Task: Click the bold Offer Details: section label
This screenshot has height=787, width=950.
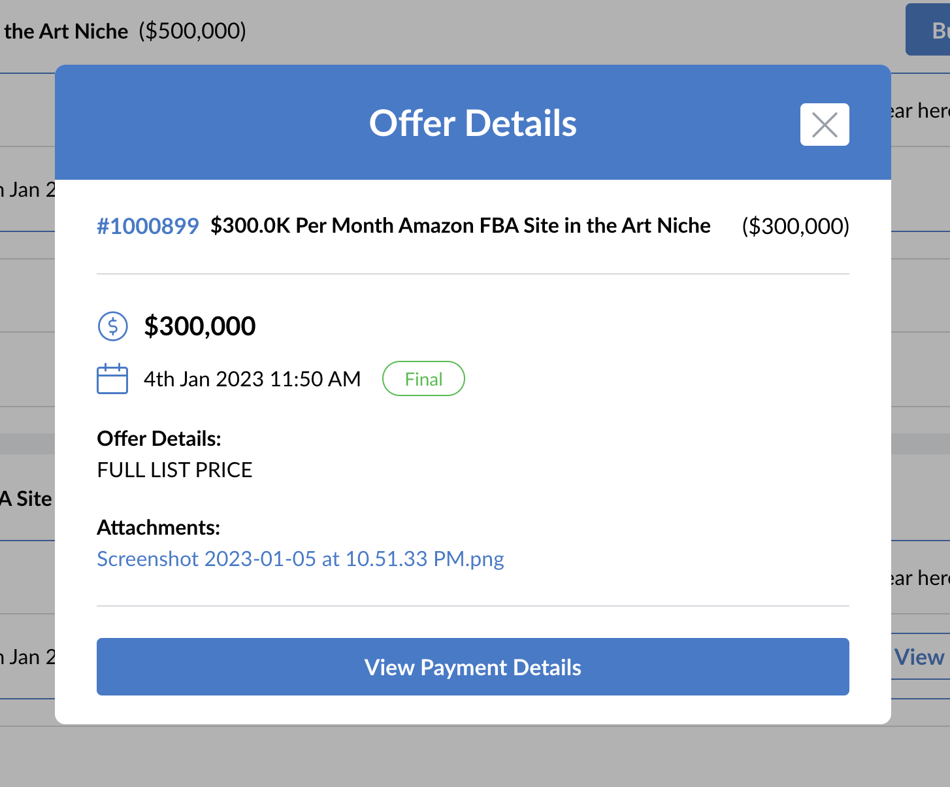Action: 159,439
